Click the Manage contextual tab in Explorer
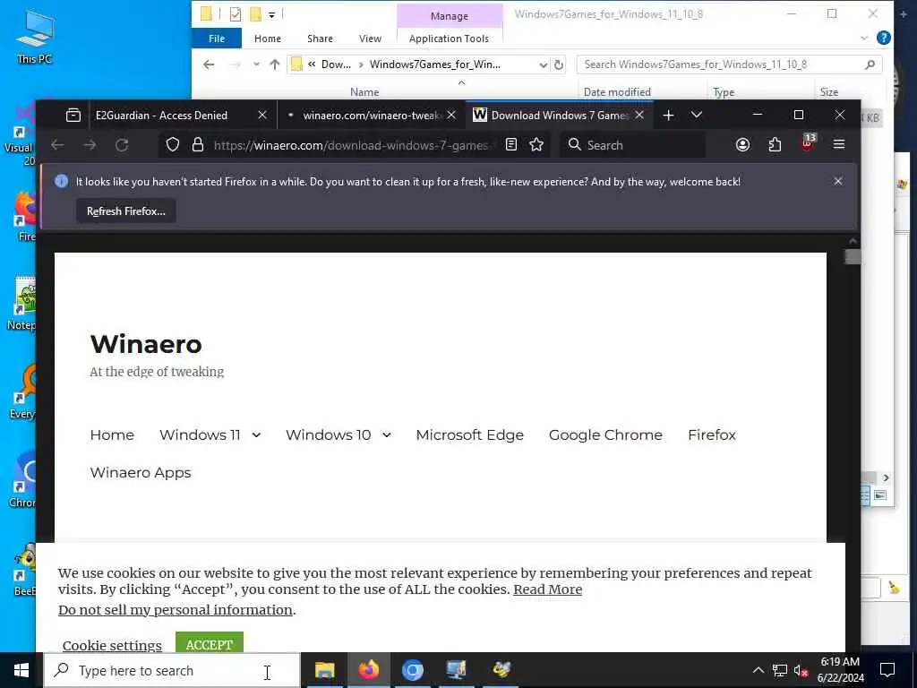Image resolution: width=917 pixels, height=688 pixels. pos(450,16)
